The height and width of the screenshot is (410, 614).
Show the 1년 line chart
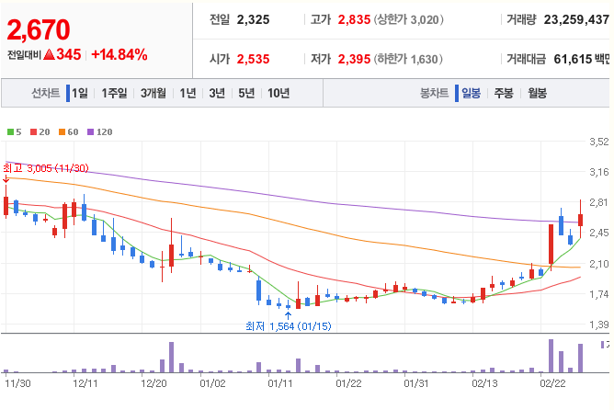tap(188, 93)
